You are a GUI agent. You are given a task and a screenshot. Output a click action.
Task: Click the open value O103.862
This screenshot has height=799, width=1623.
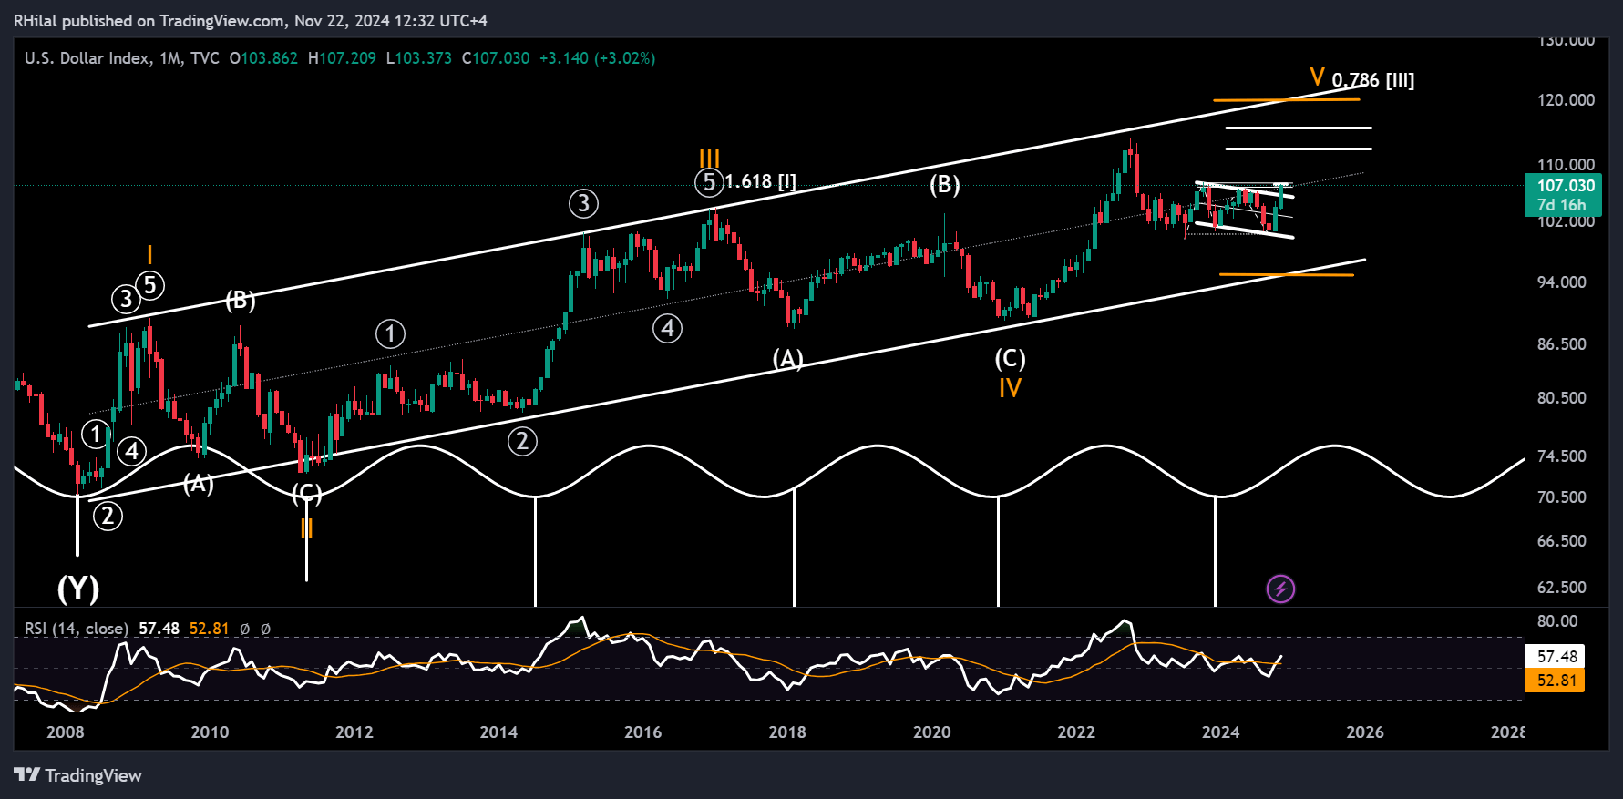(263, 58)
